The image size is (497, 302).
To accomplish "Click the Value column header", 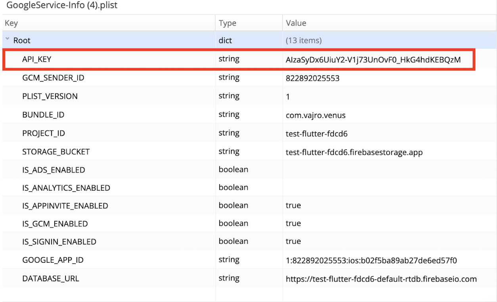I will (x=296, y=23).
